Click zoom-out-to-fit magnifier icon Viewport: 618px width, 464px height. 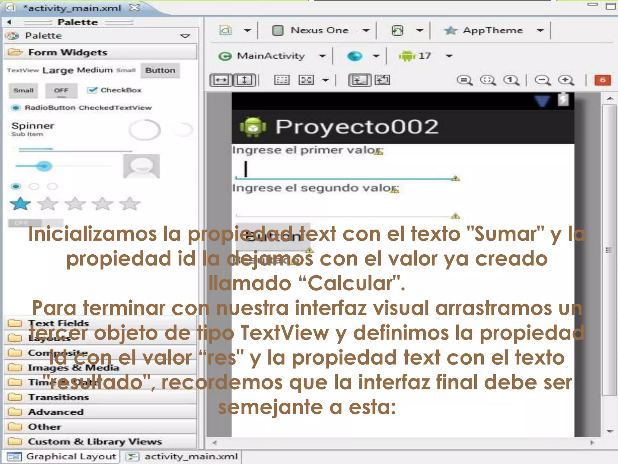coord(464,80)
